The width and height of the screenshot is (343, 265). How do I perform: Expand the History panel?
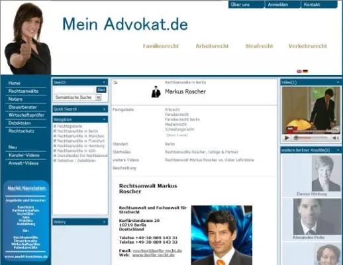pyautogui.click(x=104, y=222)
